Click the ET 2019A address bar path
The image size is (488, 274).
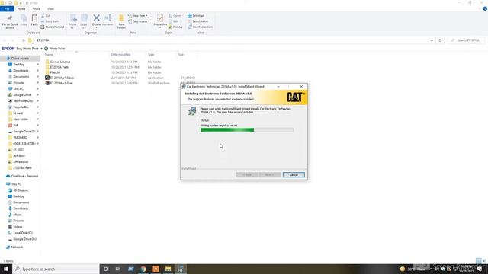(43, 40)
